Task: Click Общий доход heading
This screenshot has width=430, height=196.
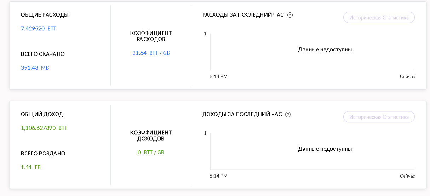Action: (x=42, y=114)
